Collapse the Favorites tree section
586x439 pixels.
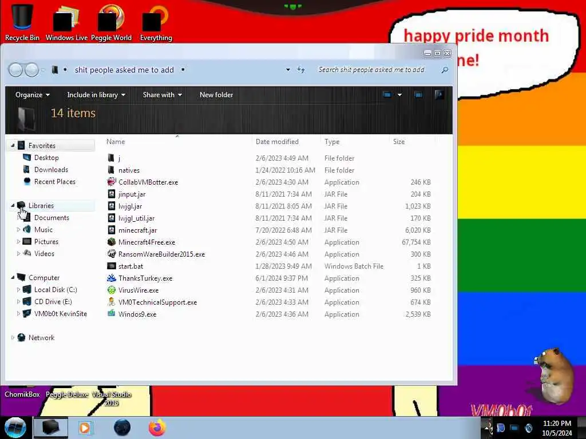click(x=13, y=146)
